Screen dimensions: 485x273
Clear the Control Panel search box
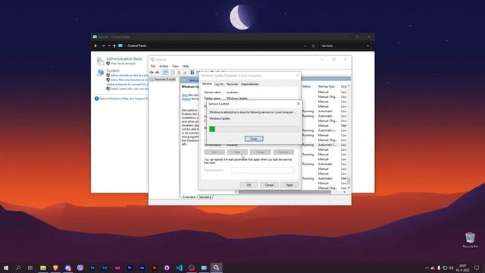368,45
